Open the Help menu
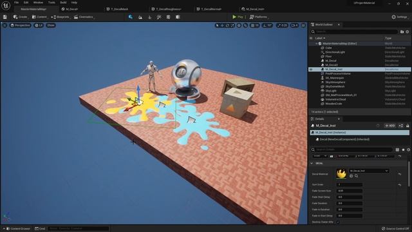This screenshot has width=412, height=232. tap(74, 3)
